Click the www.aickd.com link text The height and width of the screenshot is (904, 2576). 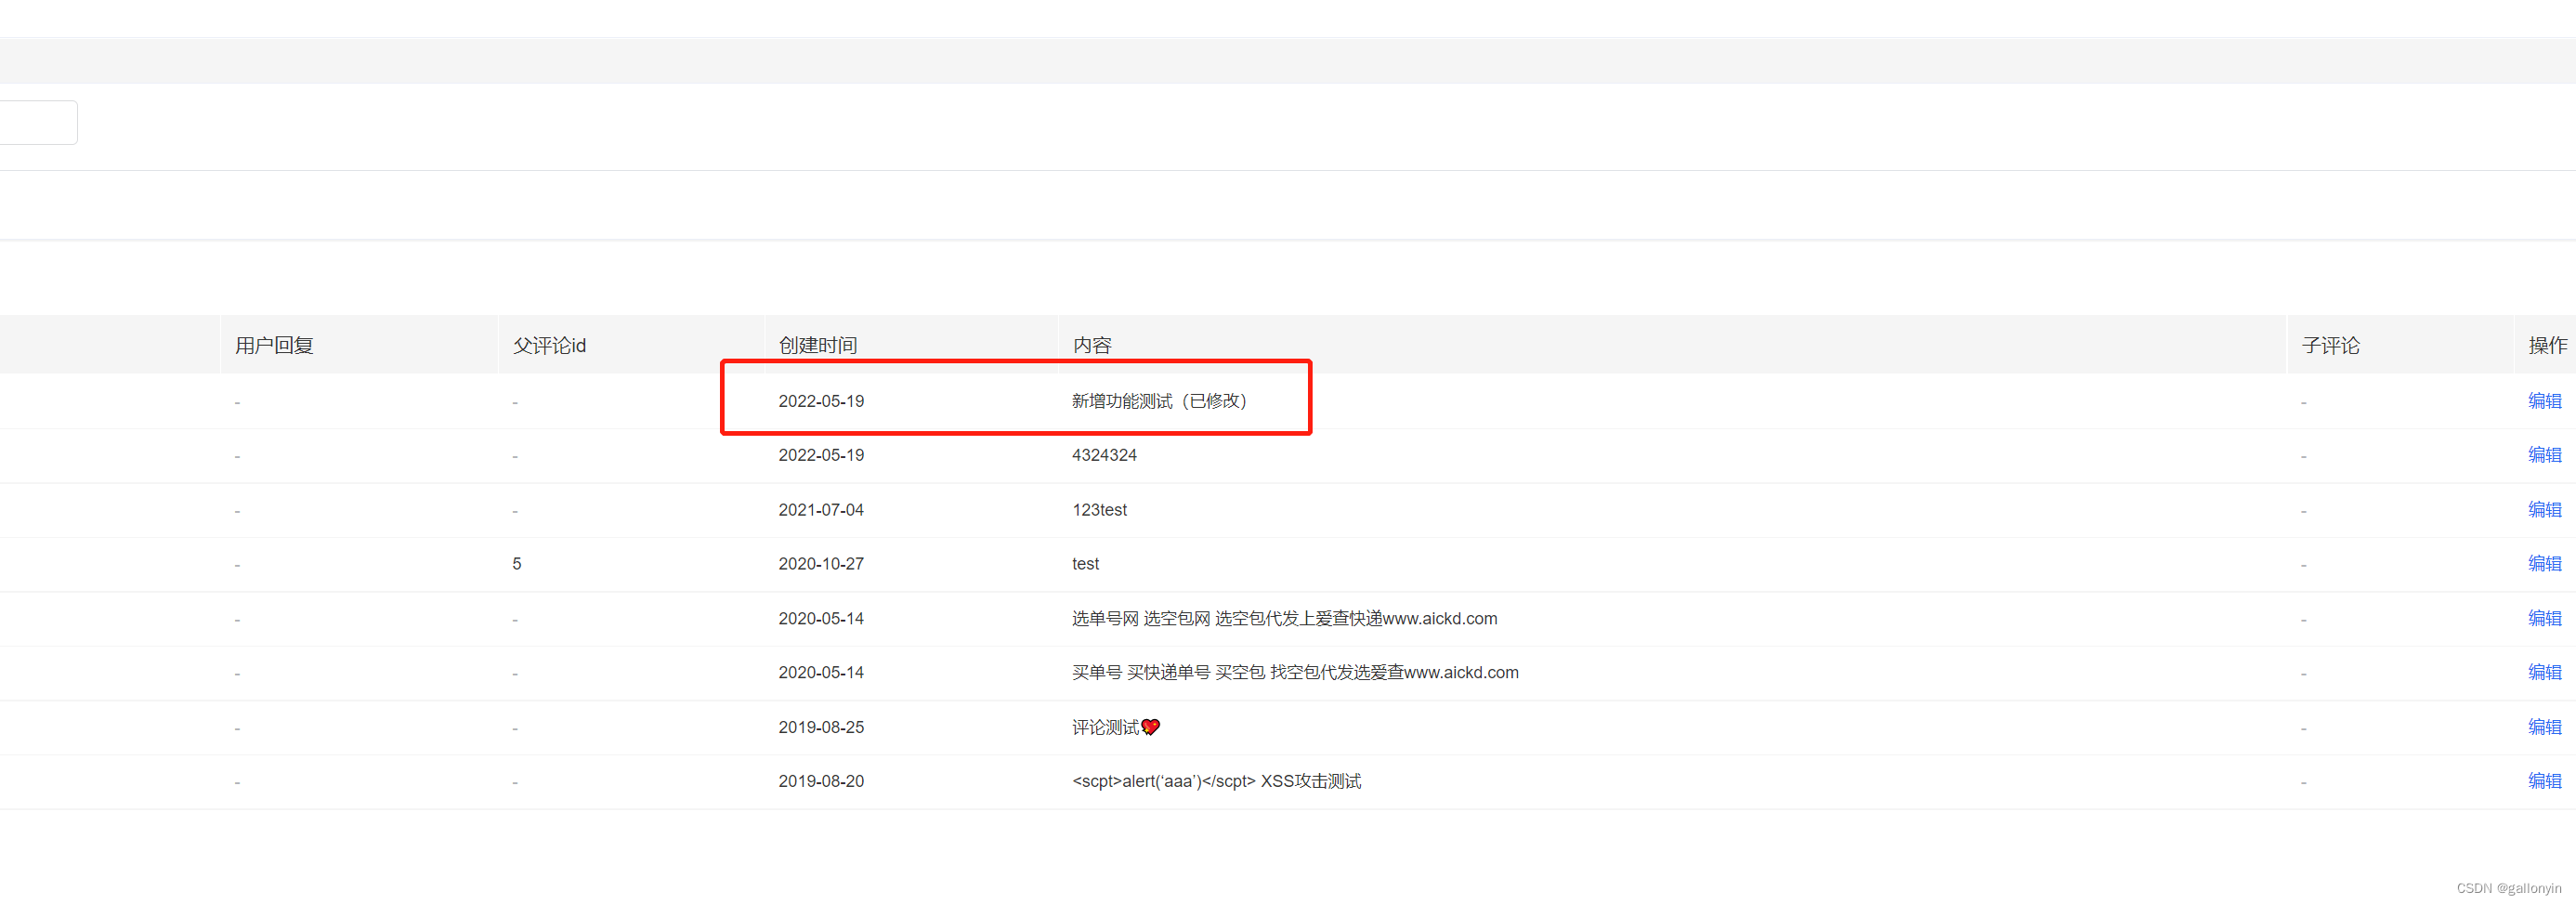pos(1440,618)
